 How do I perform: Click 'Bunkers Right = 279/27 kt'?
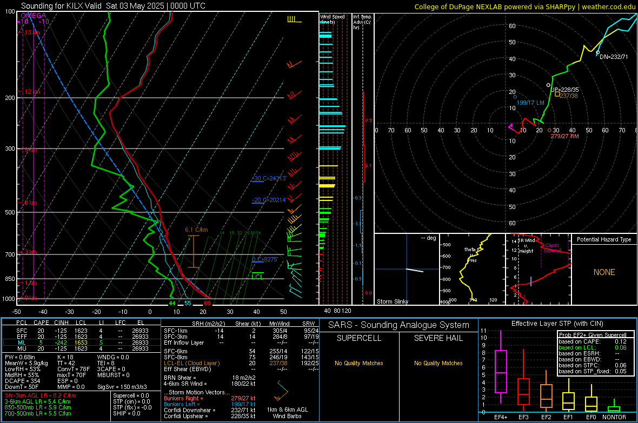[210, 399]
